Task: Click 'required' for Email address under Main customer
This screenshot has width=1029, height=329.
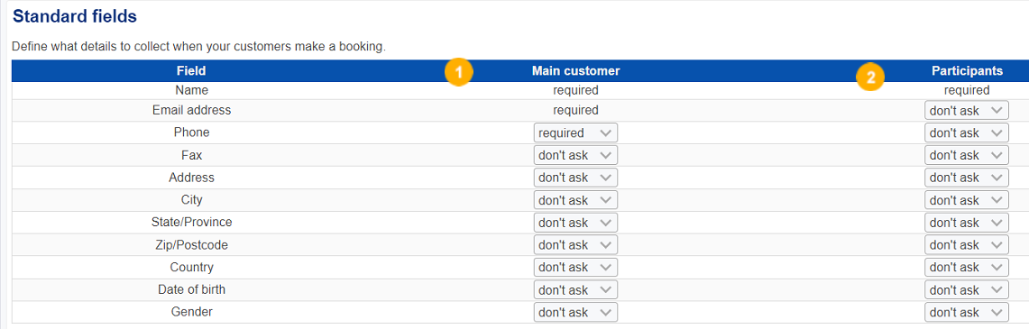Action: point(575,110)
